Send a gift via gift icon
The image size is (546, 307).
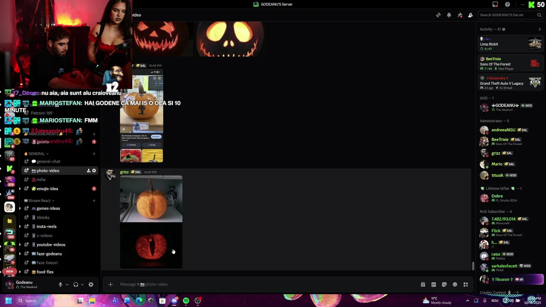[x=423, y=284]
